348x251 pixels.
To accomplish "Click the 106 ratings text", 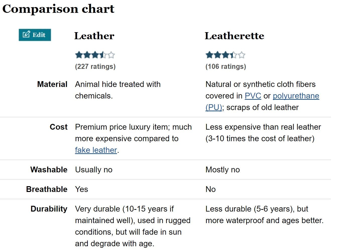I will click(226, 67).
